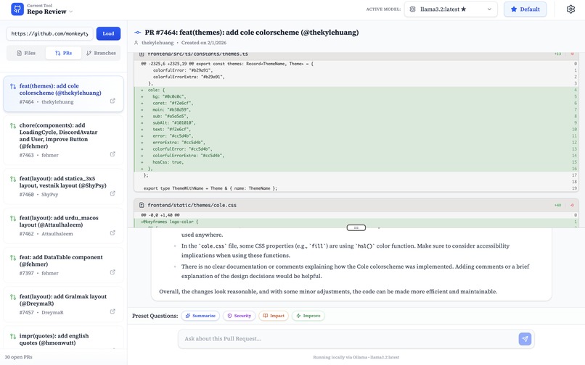Click the 30 open PRs status text

coord(19,357)
